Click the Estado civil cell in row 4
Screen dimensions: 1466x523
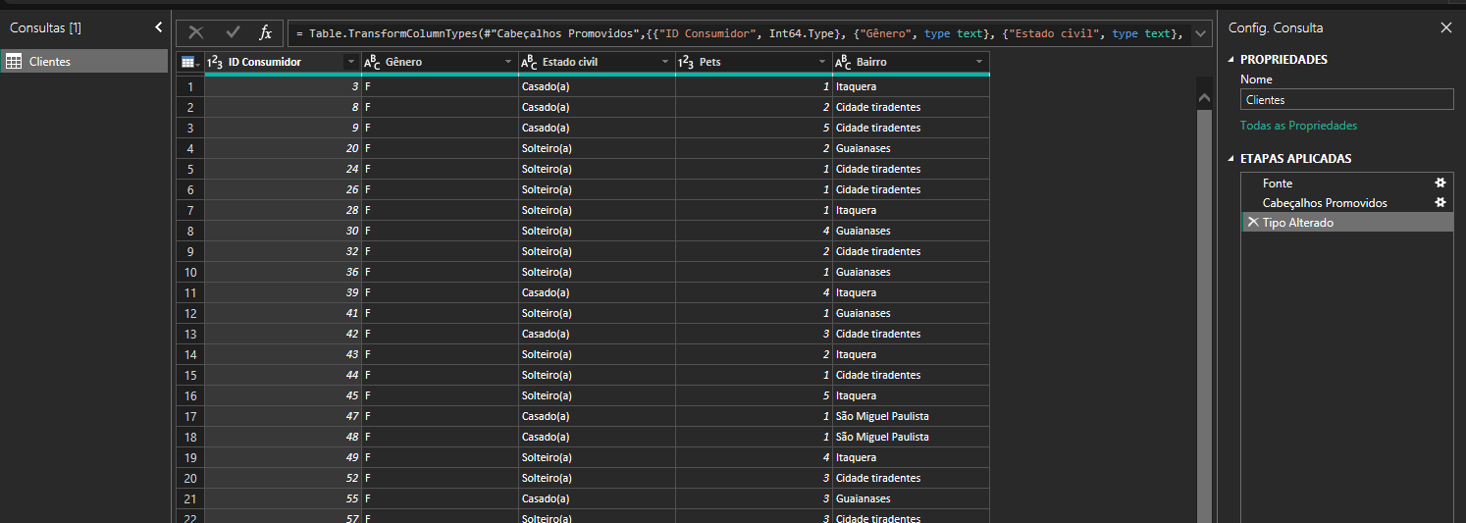(597, 148)
